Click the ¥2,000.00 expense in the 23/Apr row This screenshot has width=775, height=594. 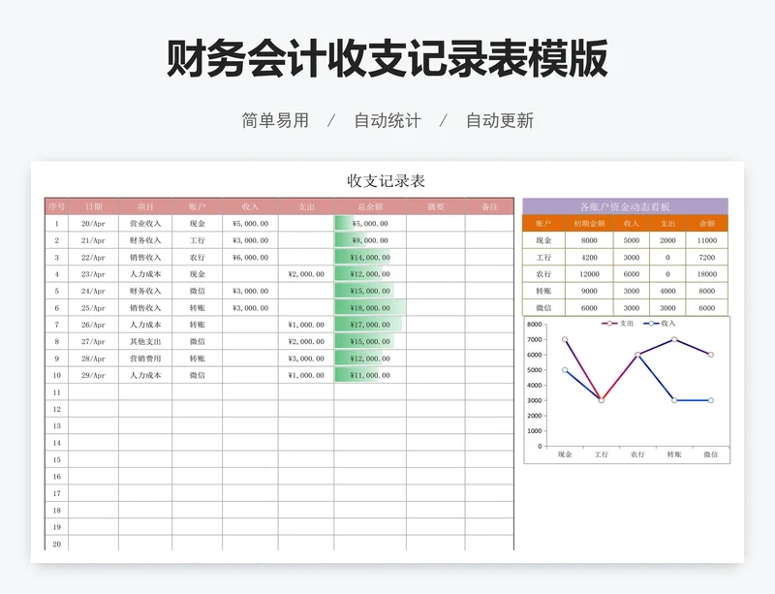click(306, 274)
